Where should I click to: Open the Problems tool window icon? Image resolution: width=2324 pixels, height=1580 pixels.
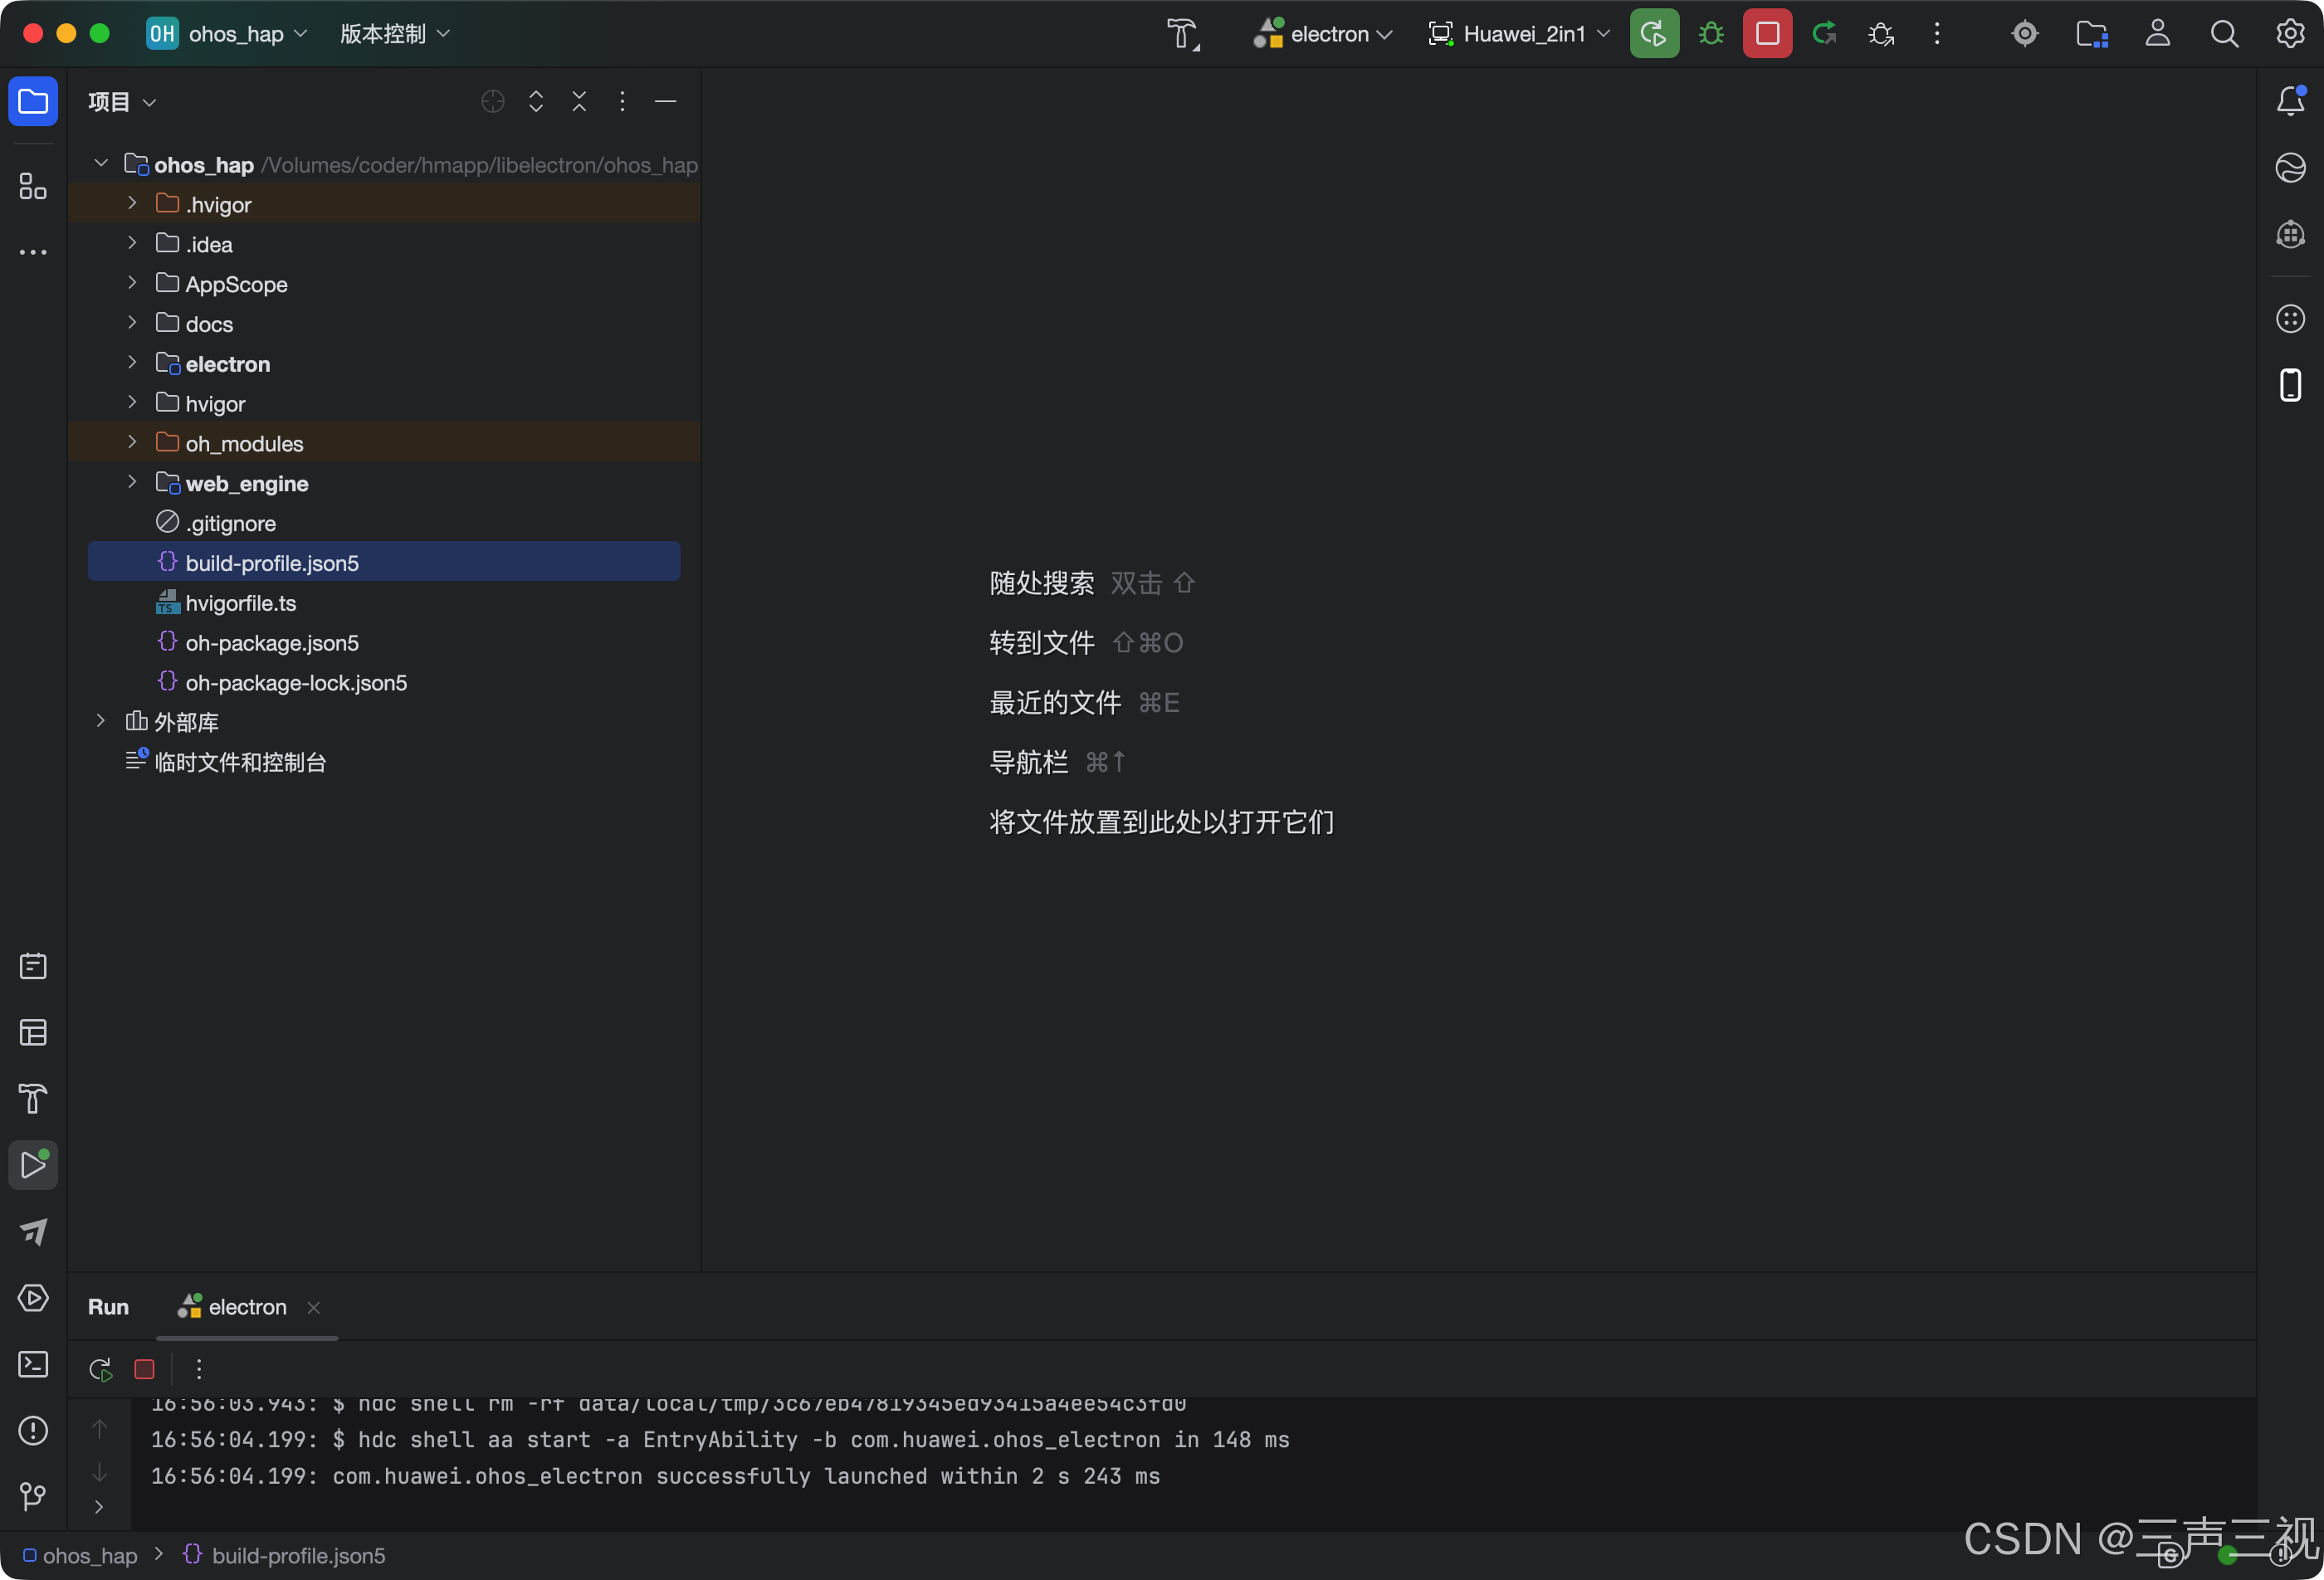pos(33,1430)
